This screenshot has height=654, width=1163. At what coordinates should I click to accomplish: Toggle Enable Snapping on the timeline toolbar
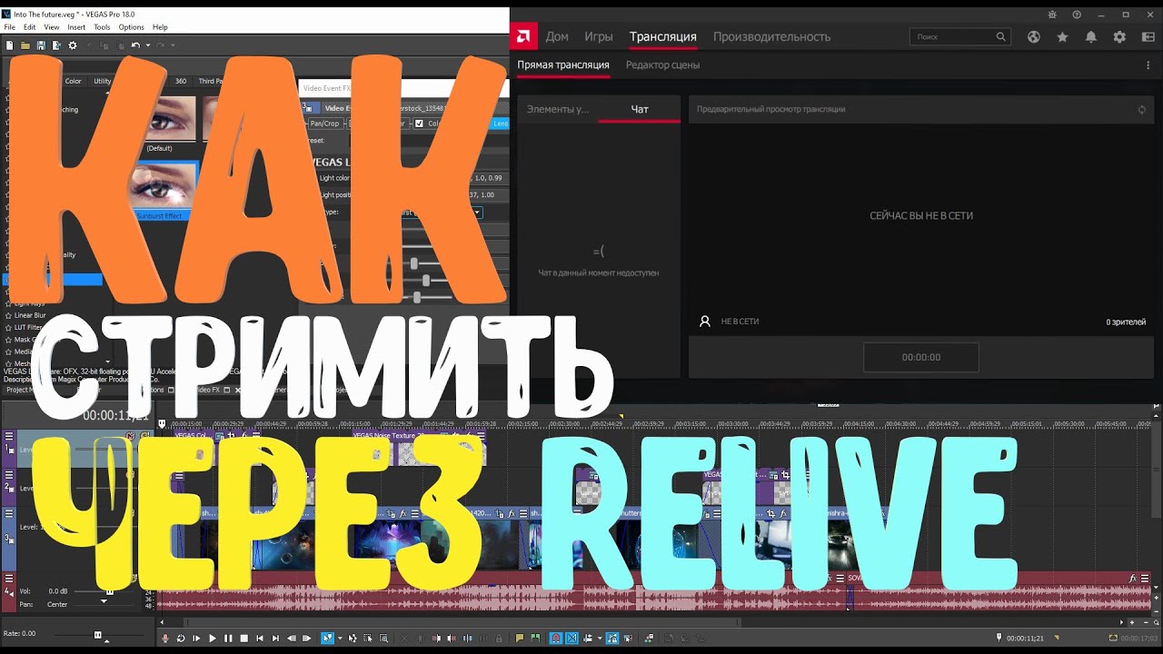(556, 639)
